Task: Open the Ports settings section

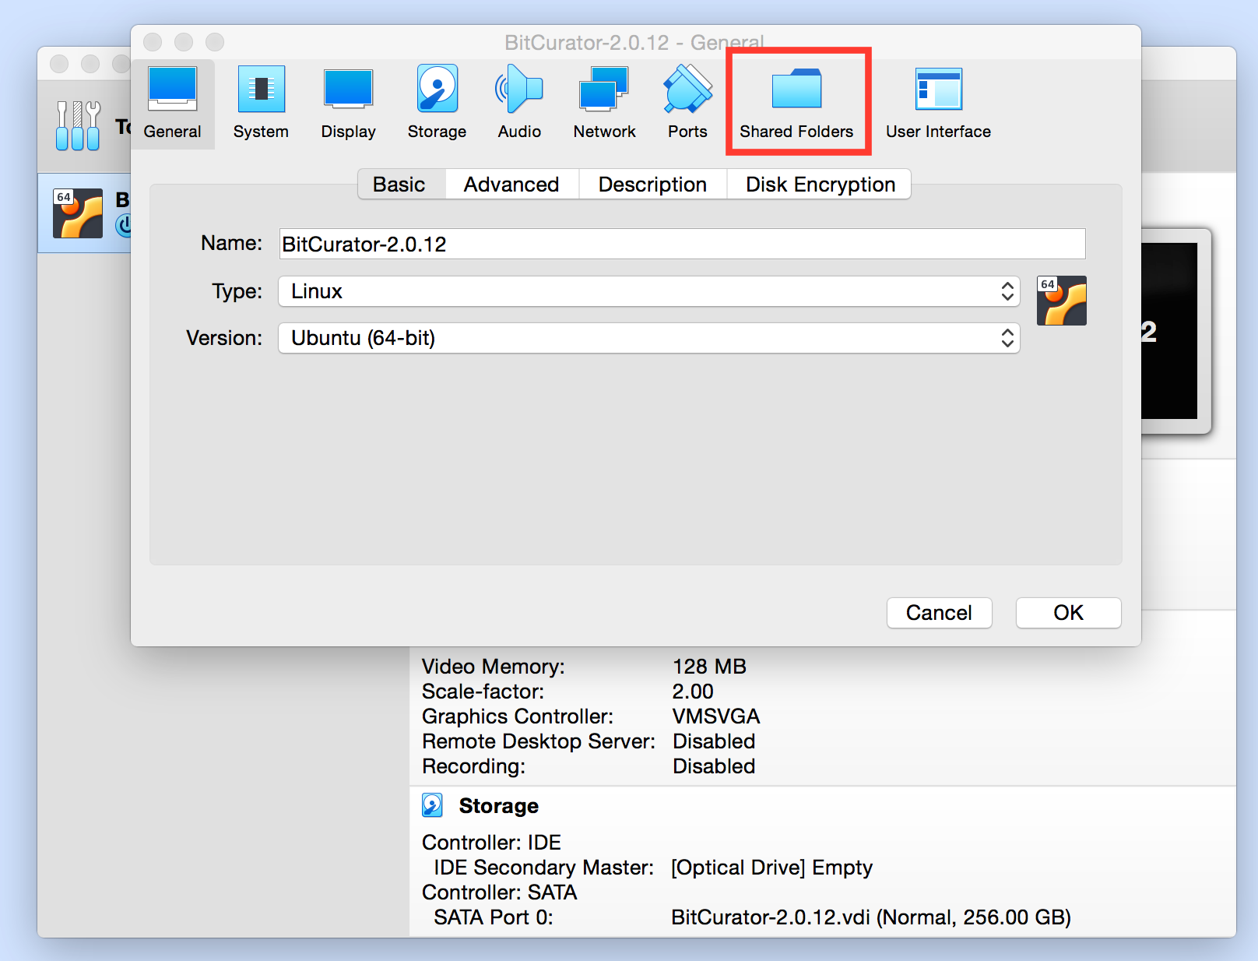Action: click(x=687, y=104)
